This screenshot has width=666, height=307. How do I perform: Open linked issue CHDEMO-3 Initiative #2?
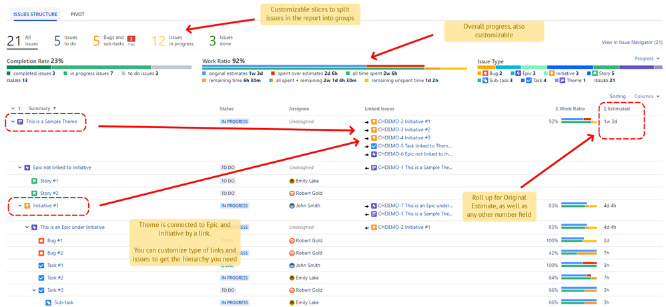(404, 129)
